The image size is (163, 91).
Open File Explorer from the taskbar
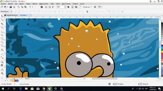pos(26,89)
